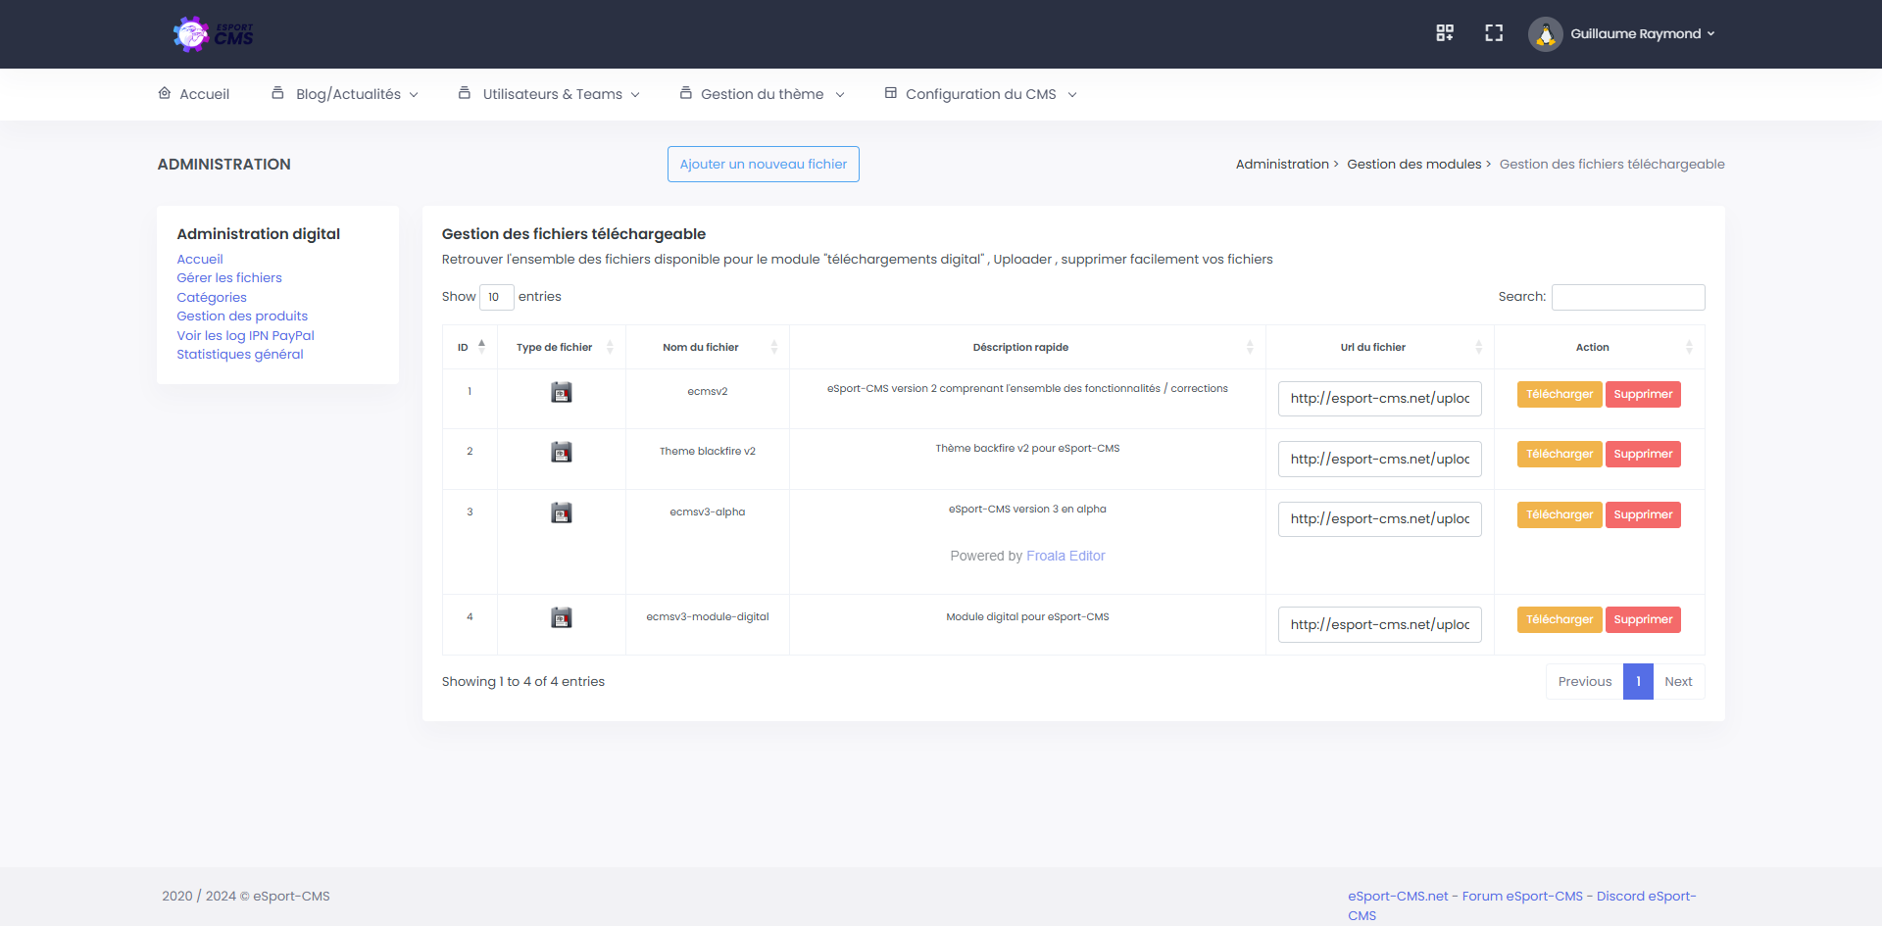Viewport: 1882px width, 926px height.
Task: Click 'Module digital pour eSport-CMS' description
Action: click(x=1027, y=616)
